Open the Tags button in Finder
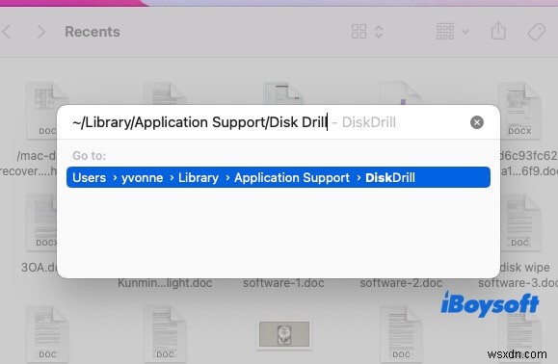558x364 pixels. [536, 32]
